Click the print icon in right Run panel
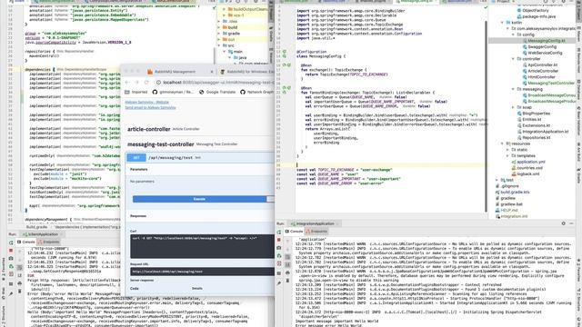The image size is (582, 327). [x=287, y=272]
